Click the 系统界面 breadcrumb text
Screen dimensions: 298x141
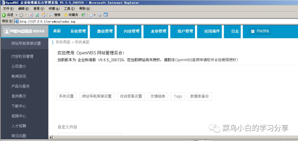pyautogui.click(x=63, y=42)
